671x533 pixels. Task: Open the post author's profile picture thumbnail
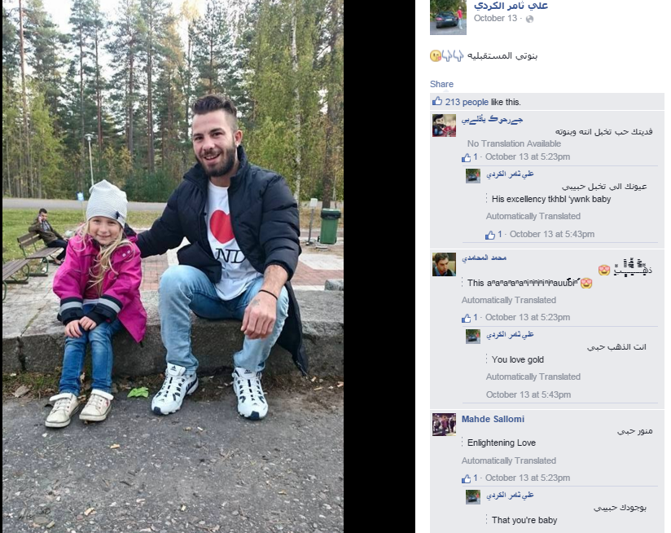click(448, 17)
